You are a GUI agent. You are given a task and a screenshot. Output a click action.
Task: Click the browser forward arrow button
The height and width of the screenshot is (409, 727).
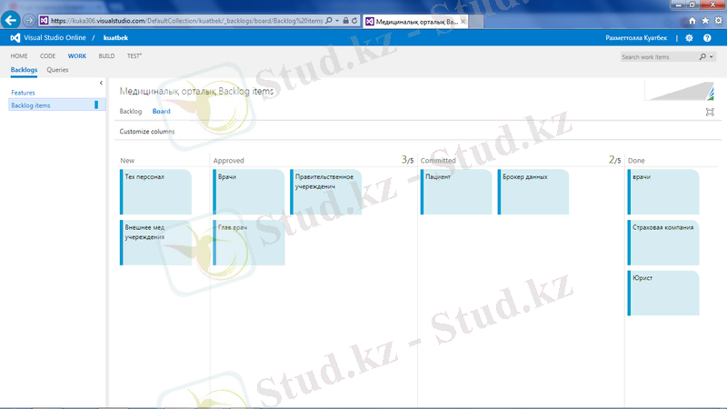29,20
